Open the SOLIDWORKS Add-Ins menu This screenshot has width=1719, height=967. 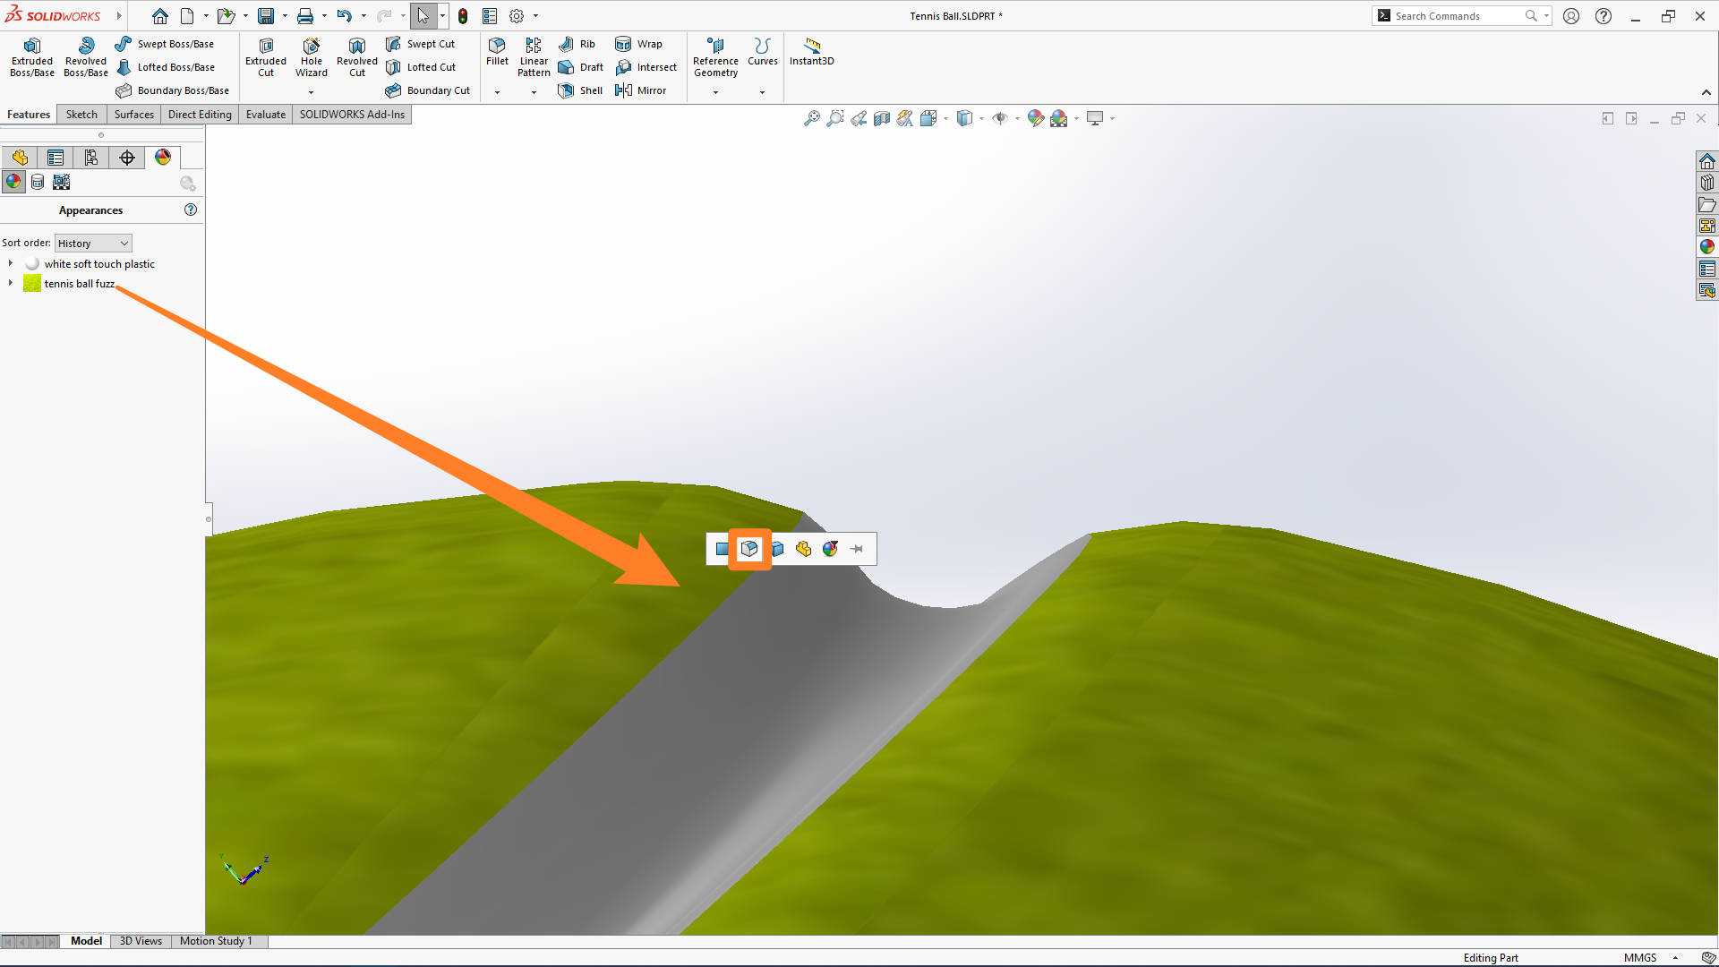351,114
